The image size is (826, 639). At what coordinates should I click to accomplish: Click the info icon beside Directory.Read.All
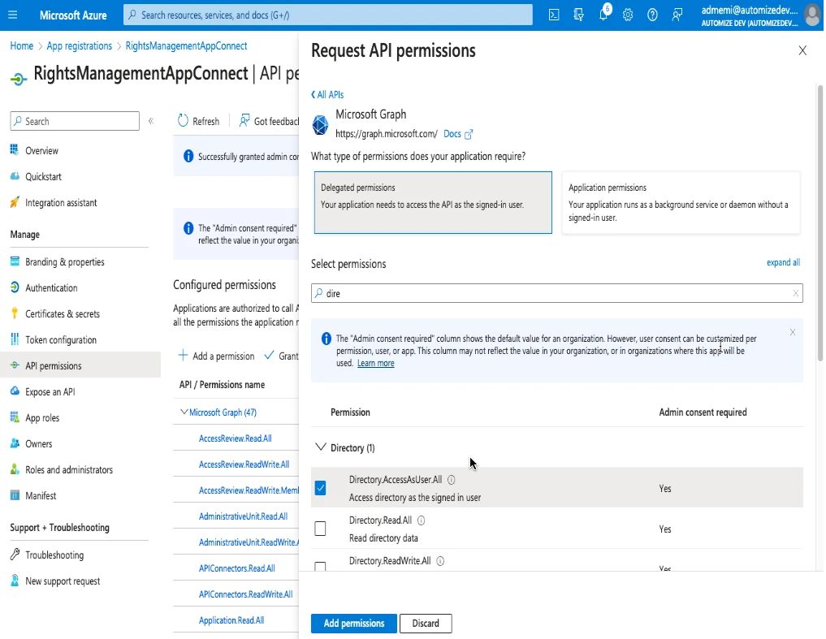tap(422, 520)
